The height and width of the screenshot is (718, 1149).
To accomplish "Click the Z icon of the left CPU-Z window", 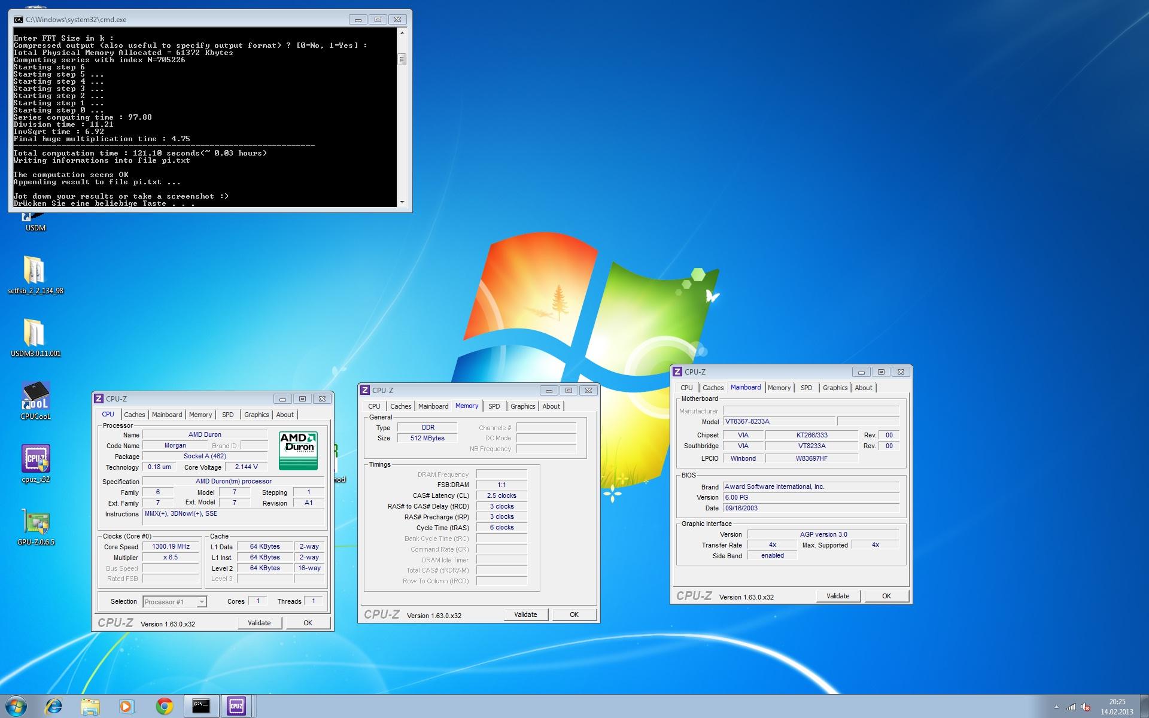I will (99, 398).
